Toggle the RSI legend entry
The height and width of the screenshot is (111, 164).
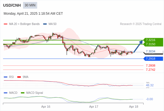(9, 77)
